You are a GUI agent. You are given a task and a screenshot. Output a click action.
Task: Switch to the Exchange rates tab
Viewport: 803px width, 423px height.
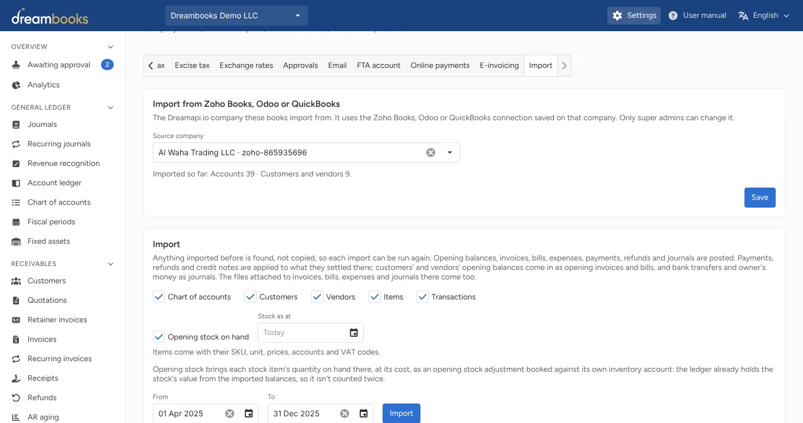pos(246,66)
